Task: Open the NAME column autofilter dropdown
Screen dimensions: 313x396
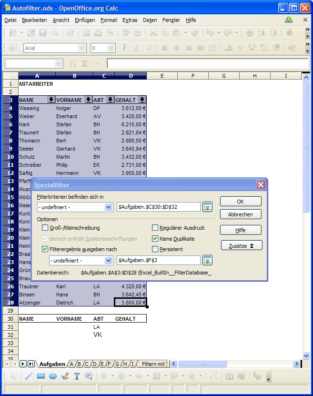Action: tap(51, 100)
